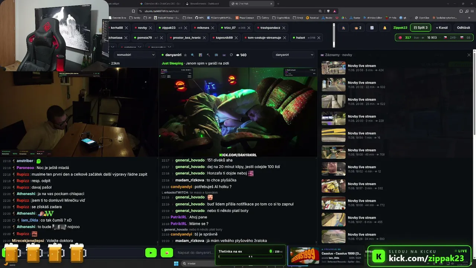This screenshot has width=476, height=268.
Task: Click the Iam_Olda username in left chat
Action: (x=29, y=220)
